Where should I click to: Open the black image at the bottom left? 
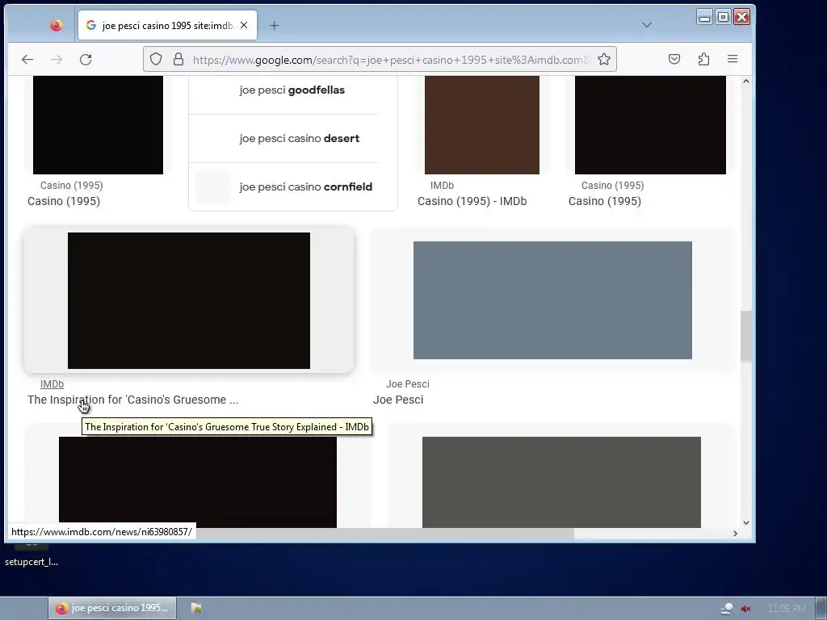click(x=198, y=482)
